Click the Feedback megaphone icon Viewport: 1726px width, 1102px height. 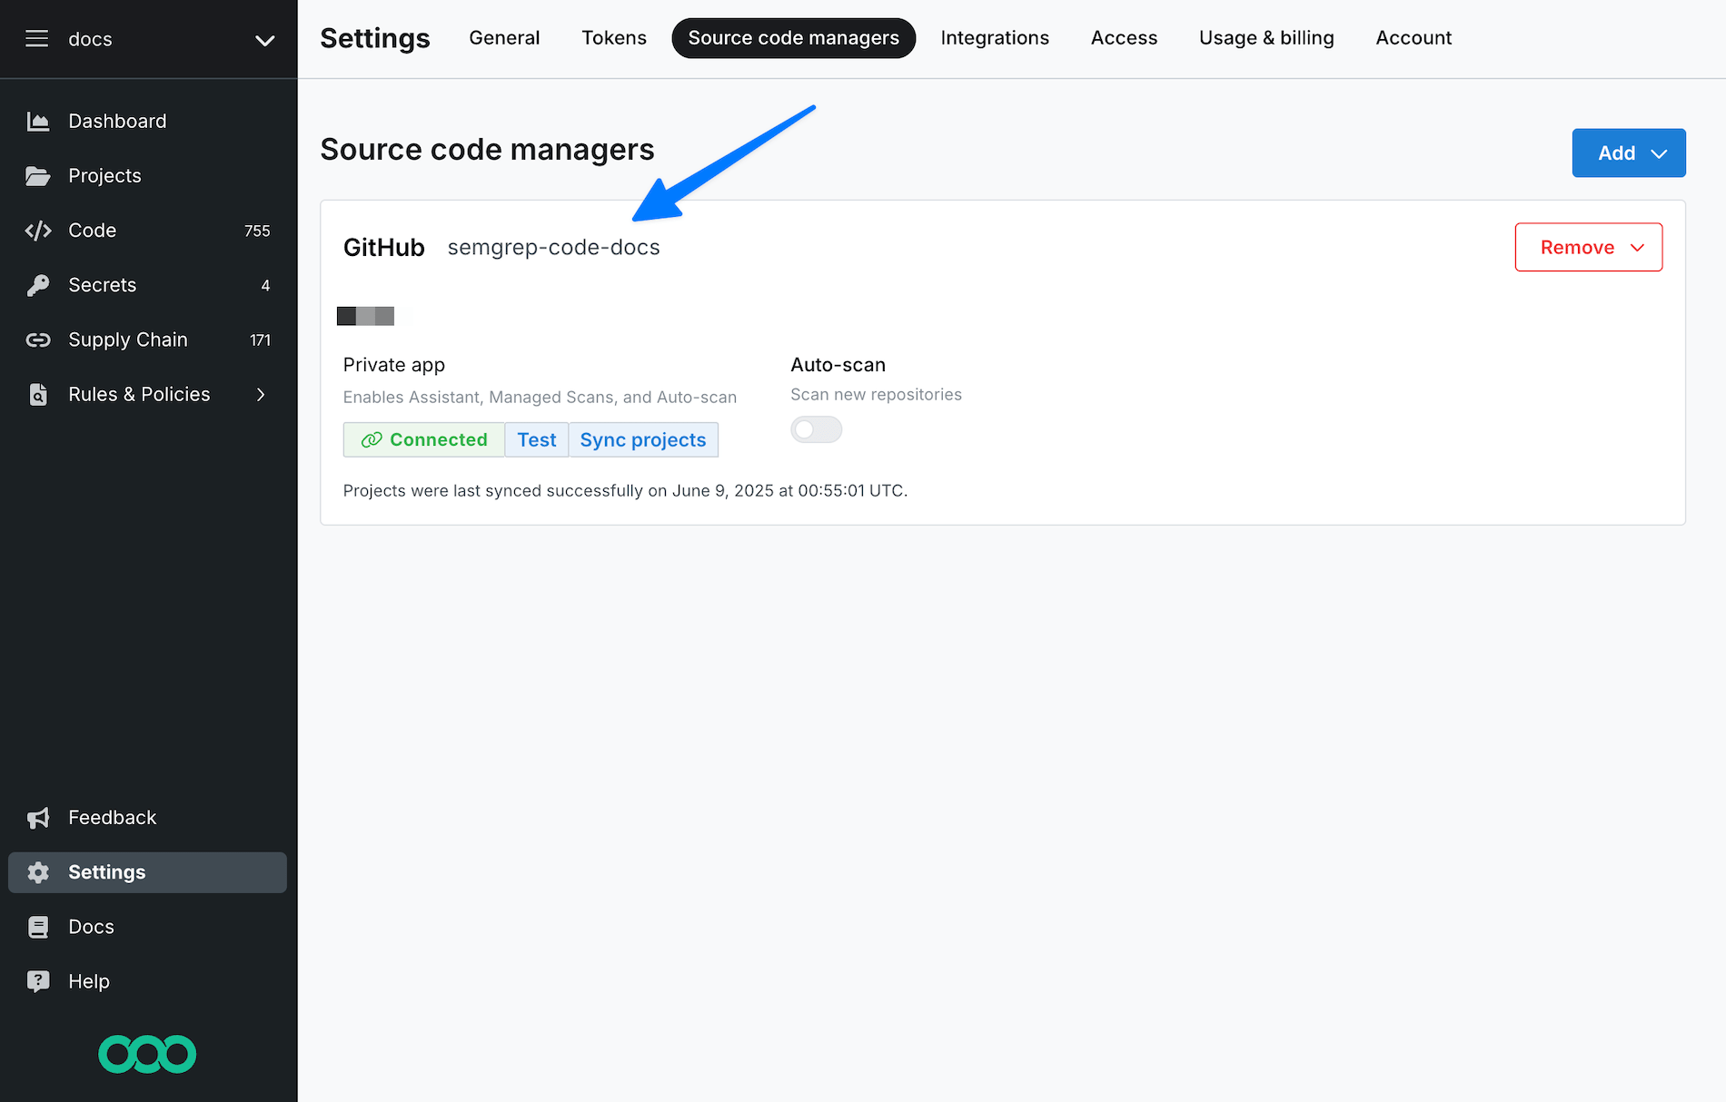click(38, 818)
